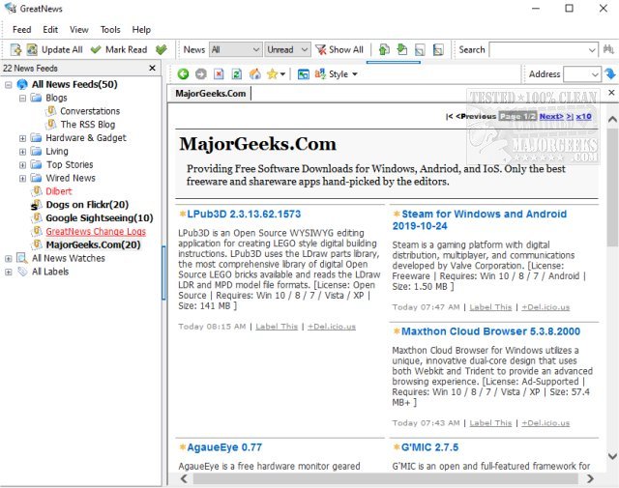Click the favorites star icon
Image resolution: width=619 pixels, height=488 pixels.
click(x=272, y=73)
